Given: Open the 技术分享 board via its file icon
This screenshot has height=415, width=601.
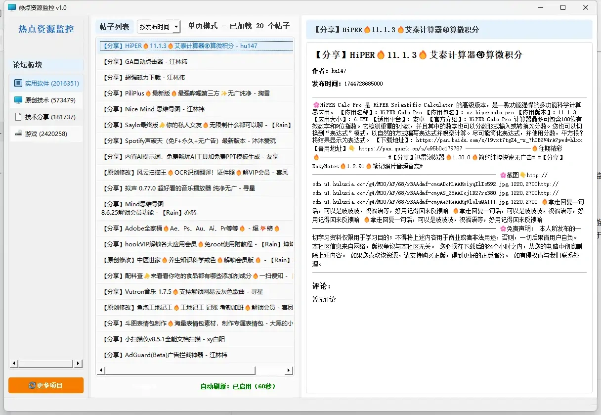Looking at the screenshot, I should (x=18, y=117).
